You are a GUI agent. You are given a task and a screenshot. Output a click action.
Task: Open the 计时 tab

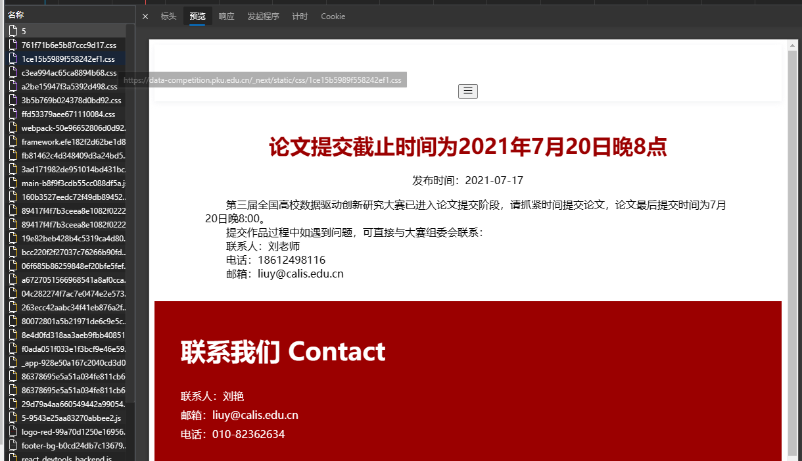pos(300,16)
